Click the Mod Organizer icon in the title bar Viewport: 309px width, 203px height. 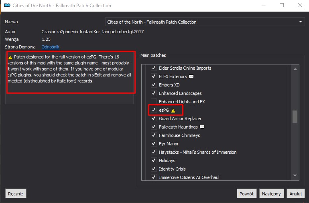click(7, 5)
